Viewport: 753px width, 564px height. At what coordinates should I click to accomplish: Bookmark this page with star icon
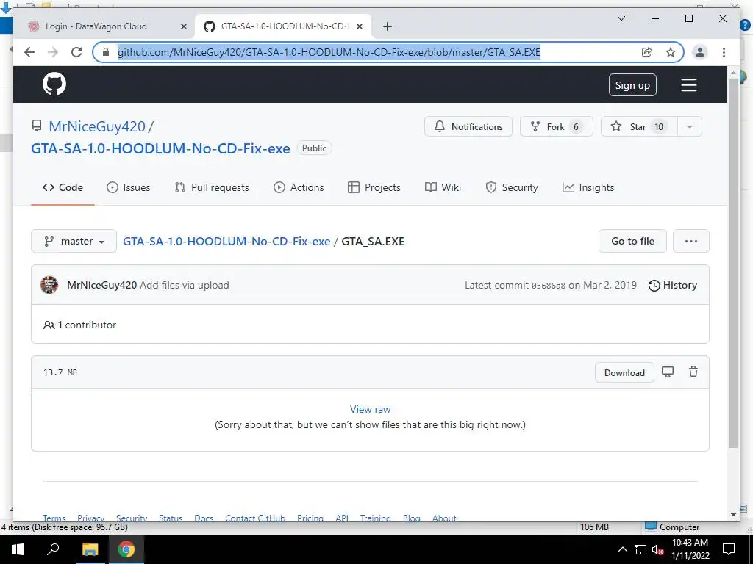click(671, 52)
